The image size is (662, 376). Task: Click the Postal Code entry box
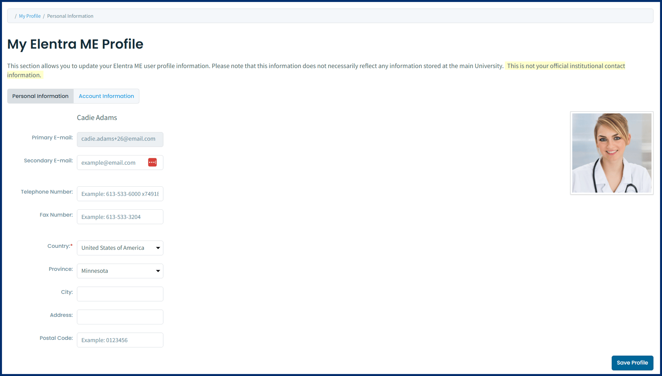[120, 340]
